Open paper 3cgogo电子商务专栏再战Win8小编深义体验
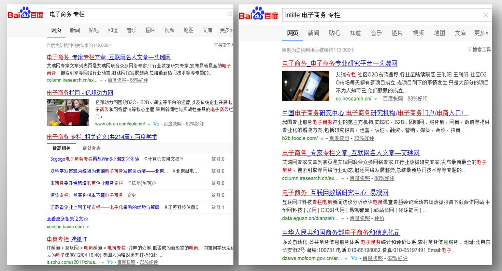The height and width of the screenshot is (271, 502). point(95,159)
